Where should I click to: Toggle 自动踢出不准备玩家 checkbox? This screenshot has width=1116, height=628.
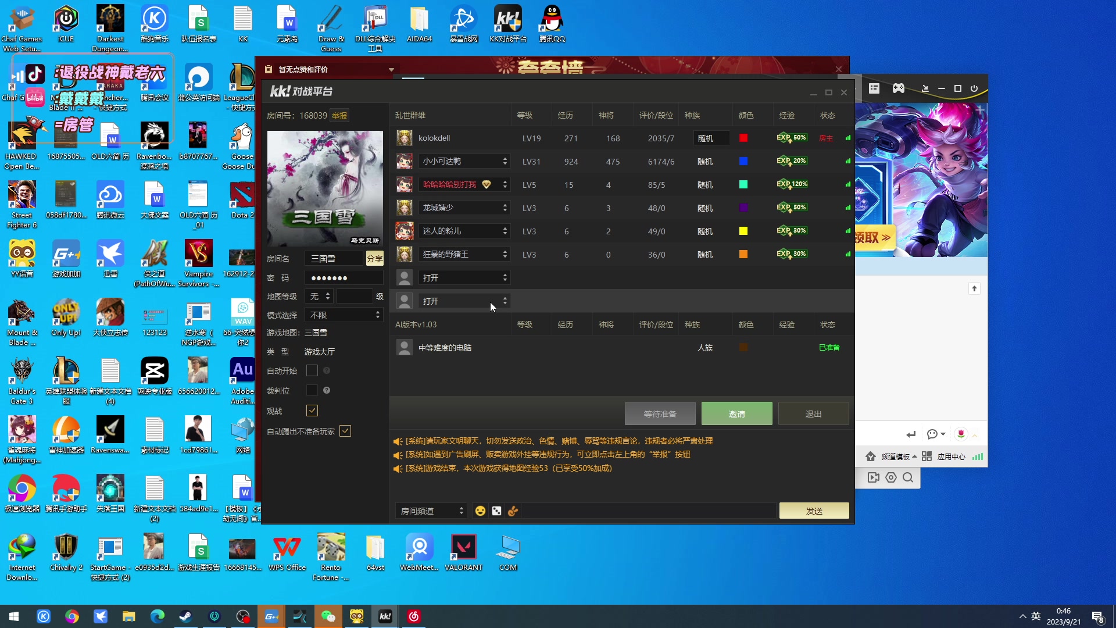click(x=345, y=431)
